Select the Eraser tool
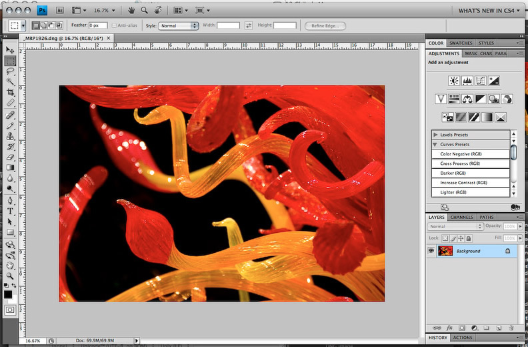The height and width of the screenshot is (347, 528). point(10,157)
